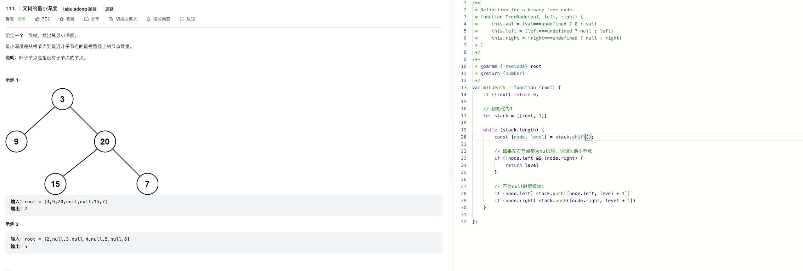The height and width of the screenshot is (271, 803).
Task: Click the '@param {TreeNode} root' doc comment line
Action: pyautogui.click(x=508, y=66)
